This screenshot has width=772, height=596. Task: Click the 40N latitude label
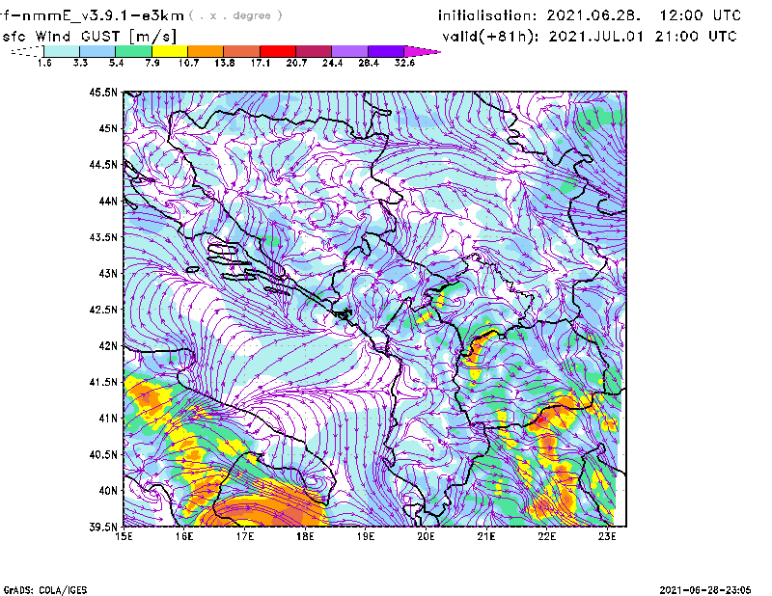[108, 491]
